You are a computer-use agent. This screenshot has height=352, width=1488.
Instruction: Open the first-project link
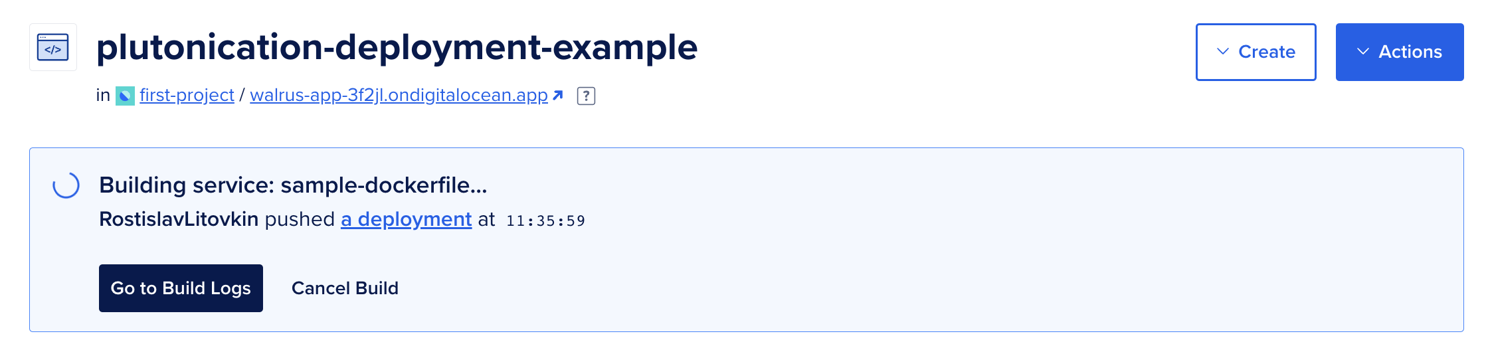coord(187,96)
